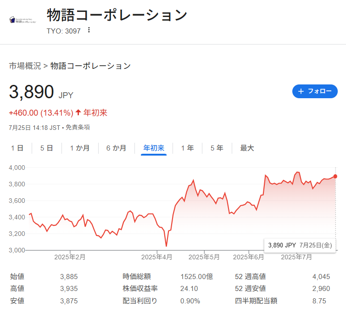
Task: Click the 安値 value 3,875
Action: tap(69, 301)
